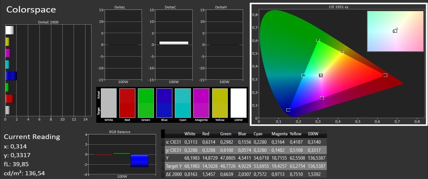
Task: Click the fL: 39,85 reading
Action: tap(17, 164)
